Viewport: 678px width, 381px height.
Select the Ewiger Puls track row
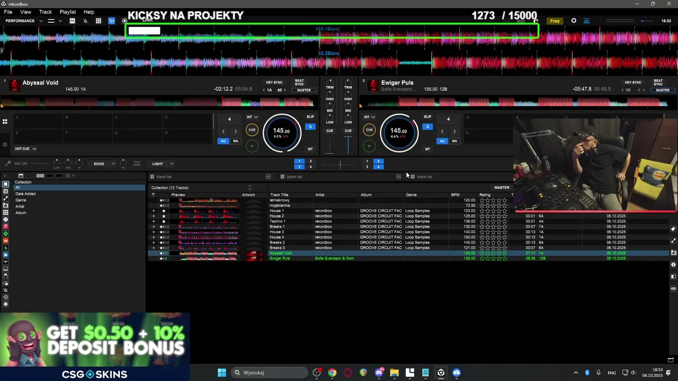408,258
